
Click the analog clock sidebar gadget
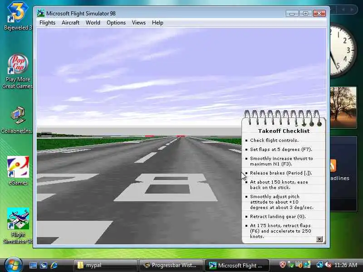343,50
